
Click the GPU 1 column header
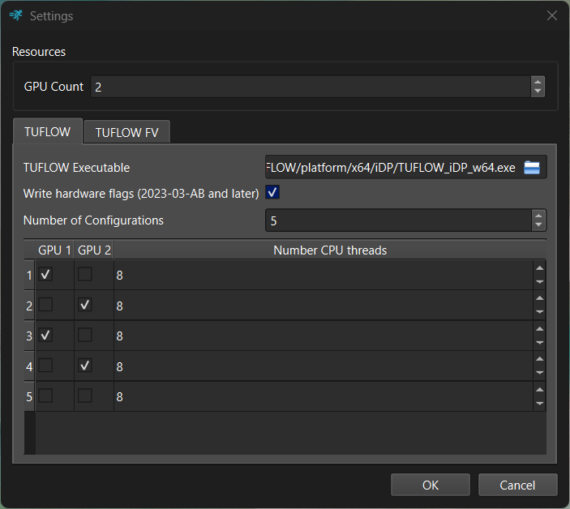coord(54,250)
